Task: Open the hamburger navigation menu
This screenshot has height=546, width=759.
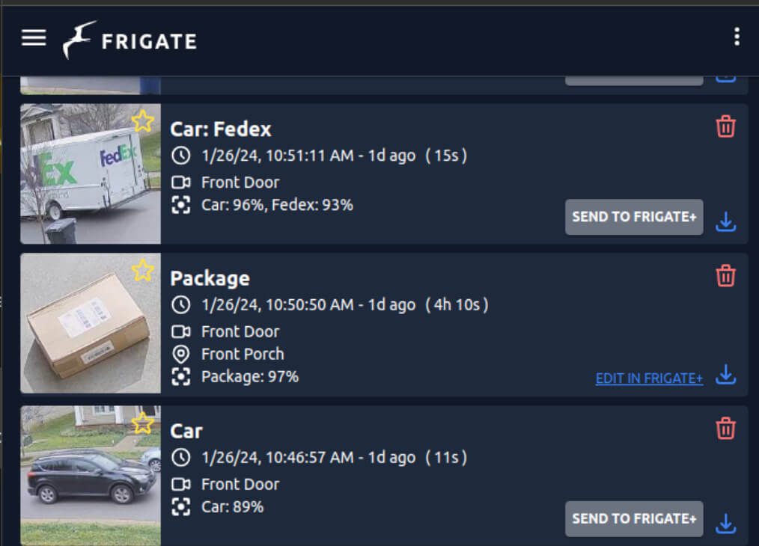Action: pos(34,38)
